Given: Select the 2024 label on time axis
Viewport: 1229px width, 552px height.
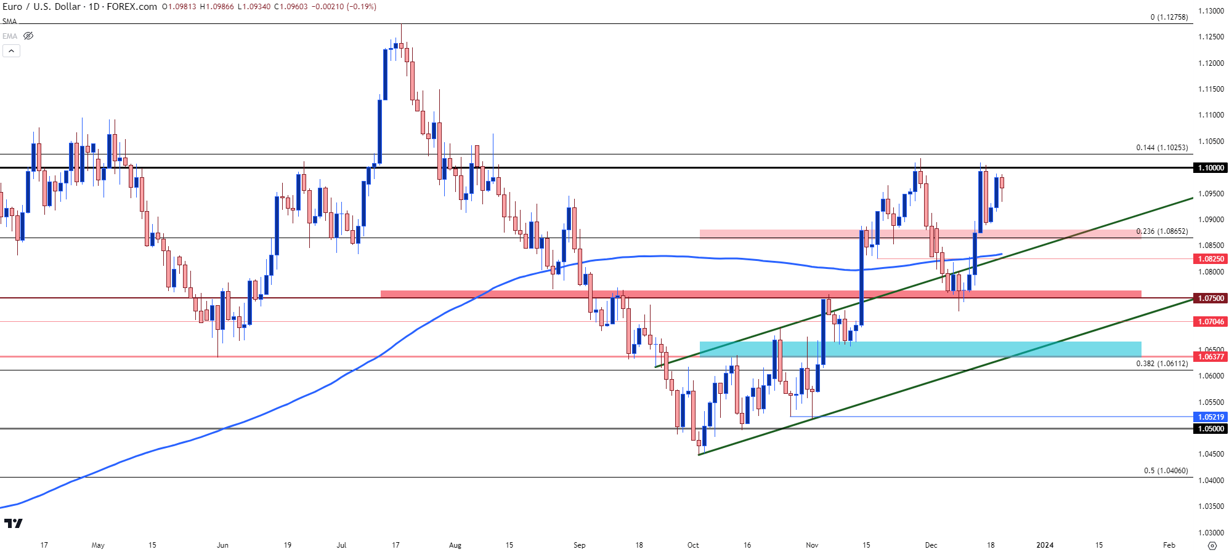Looking at the screenshot, I should tap(1045, 545).
